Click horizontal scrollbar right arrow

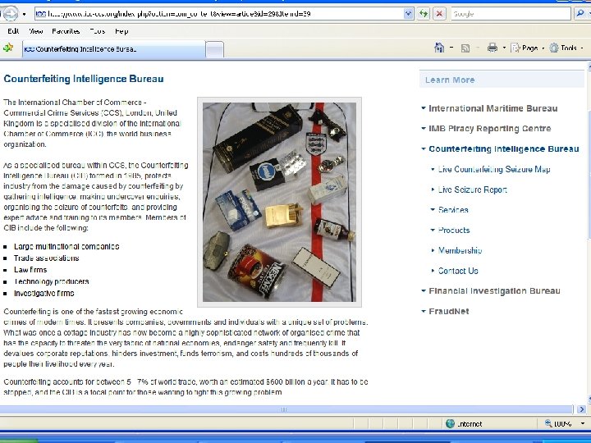click(581, 409)
